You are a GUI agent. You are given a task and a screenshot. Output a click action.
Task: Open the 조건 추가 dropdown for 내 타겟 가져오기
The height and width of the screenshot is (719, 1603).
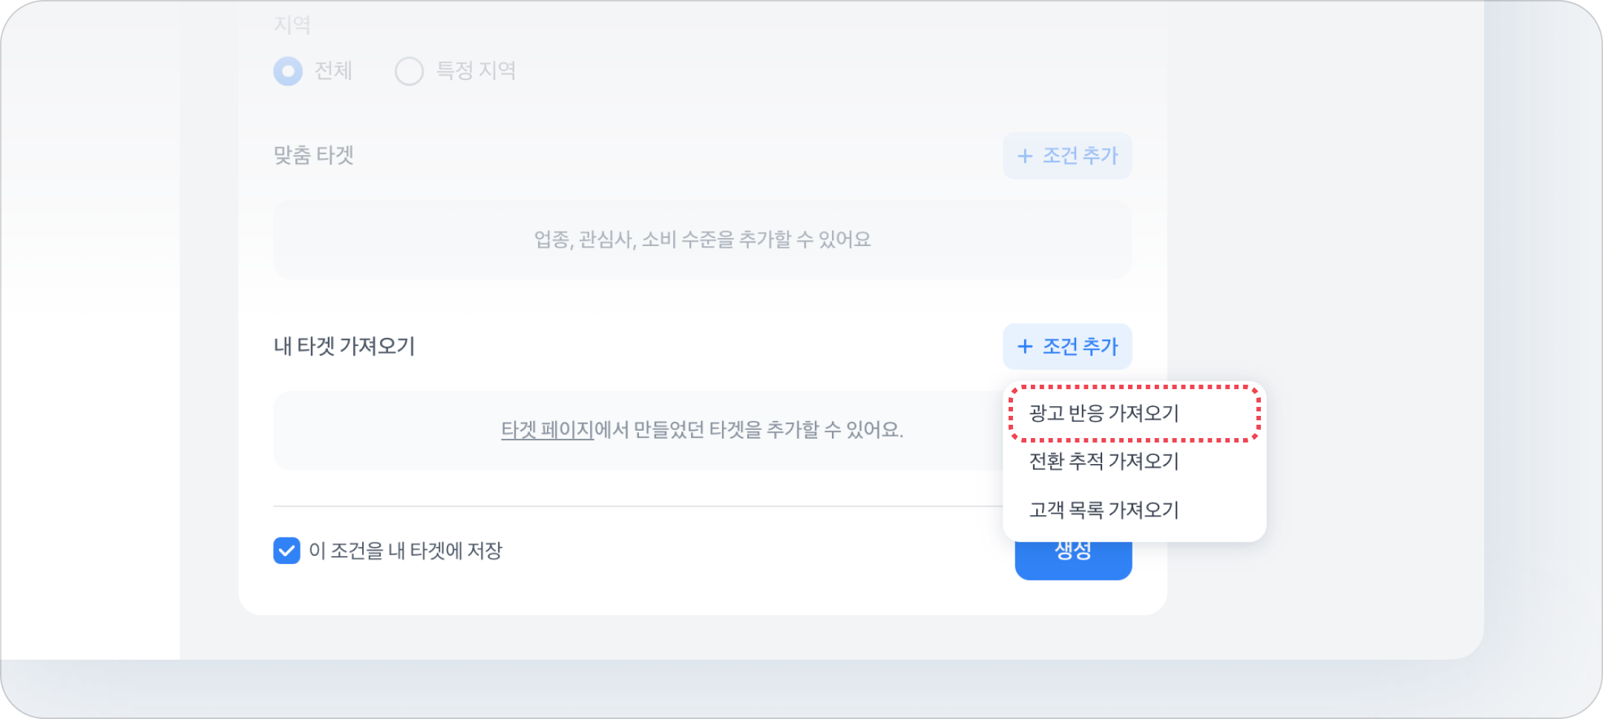tap(1067, 347)
